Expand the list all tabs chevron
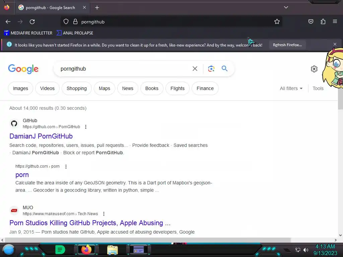 click(286, 7)
